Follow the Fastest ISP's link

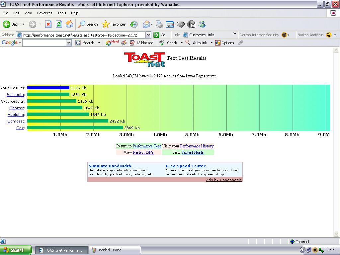click(x=143, y=152)
